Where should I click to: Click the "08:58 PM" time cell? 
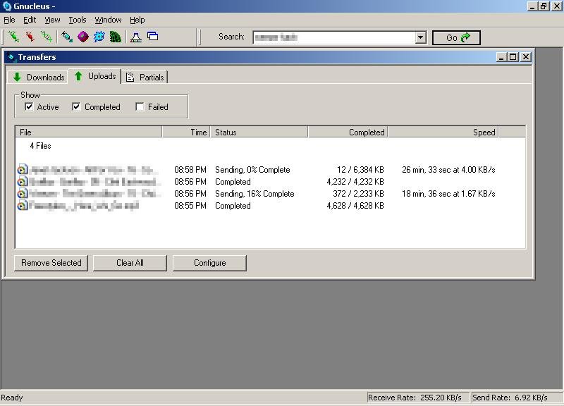pos(190,170)
